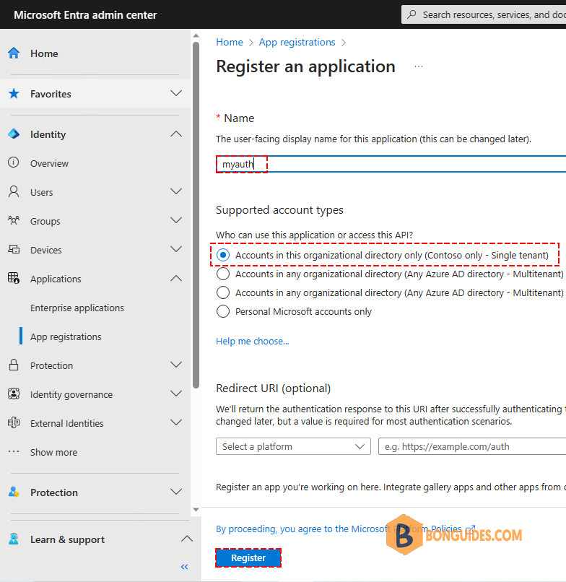Viewport: 566px width, 582px height.
Task: Click the Users person icon
Action: (14, 192)
